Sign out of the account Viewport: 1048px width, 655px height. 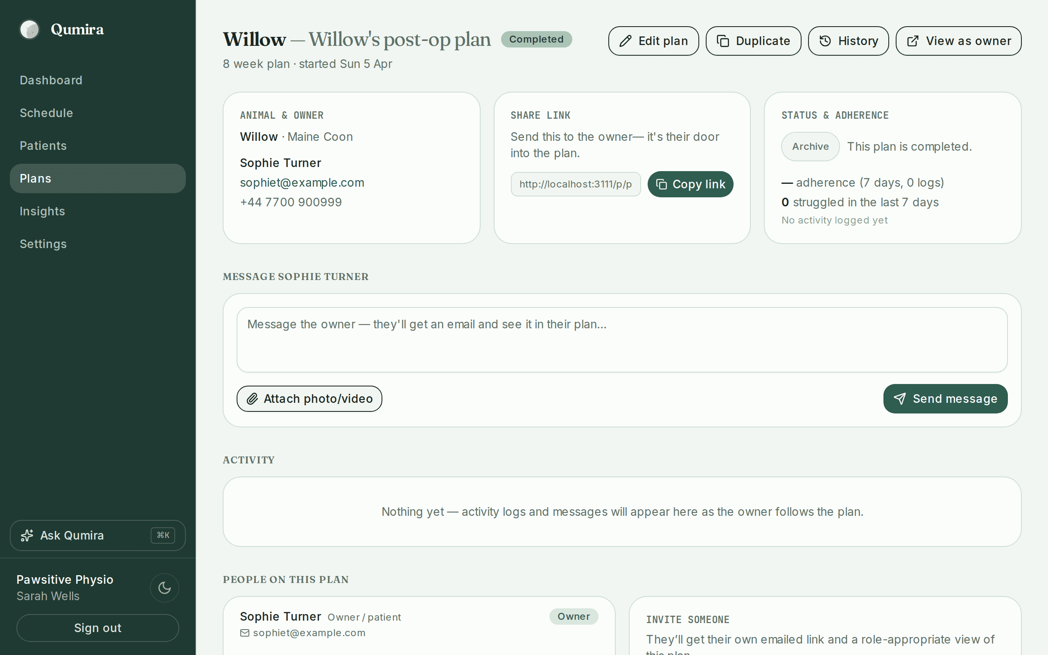98,628
